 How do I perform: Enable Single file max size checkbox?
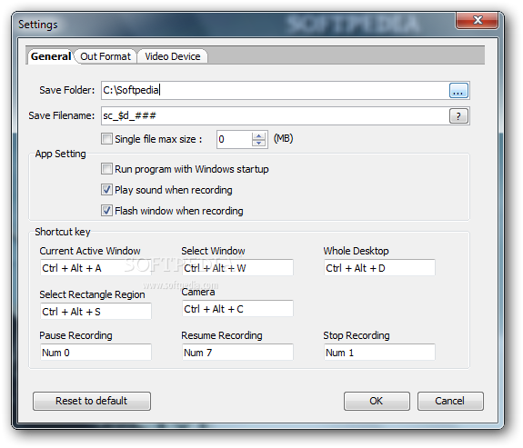(106, 139)
